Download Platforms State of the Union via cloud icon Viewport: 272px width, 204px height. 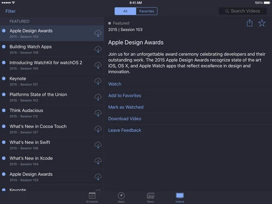pos(98,97)
